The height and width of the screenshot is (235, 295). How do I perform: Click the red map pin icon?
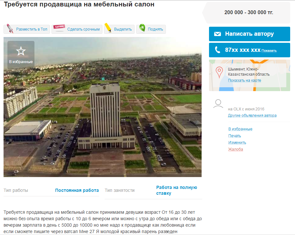coord(219,72)
